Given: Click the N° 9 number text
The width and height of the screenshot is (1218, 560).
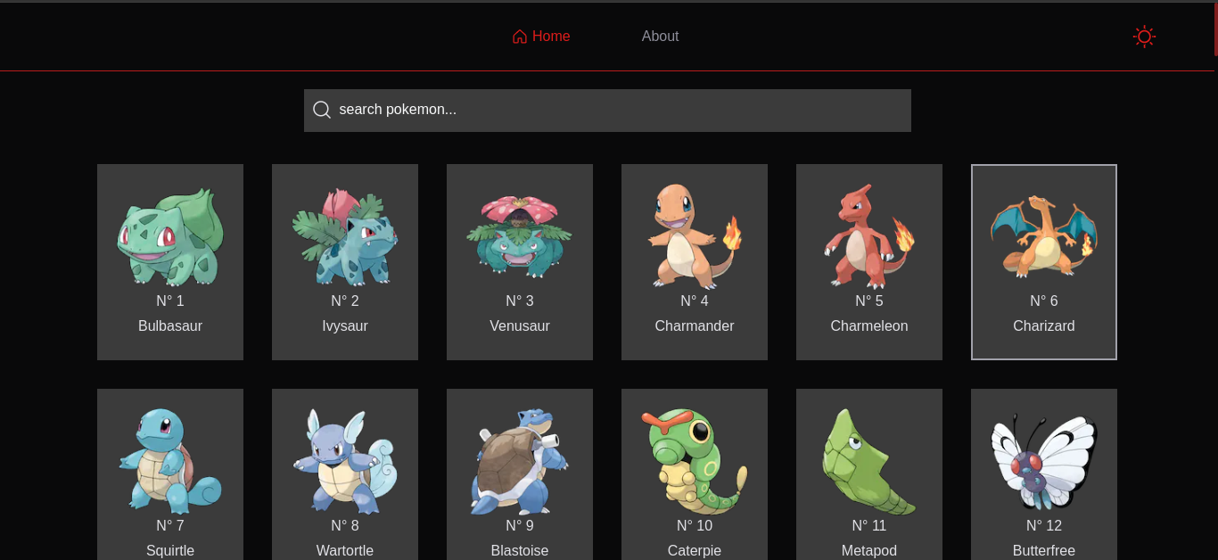Looking at the screenshot, I should pos(520,526).
